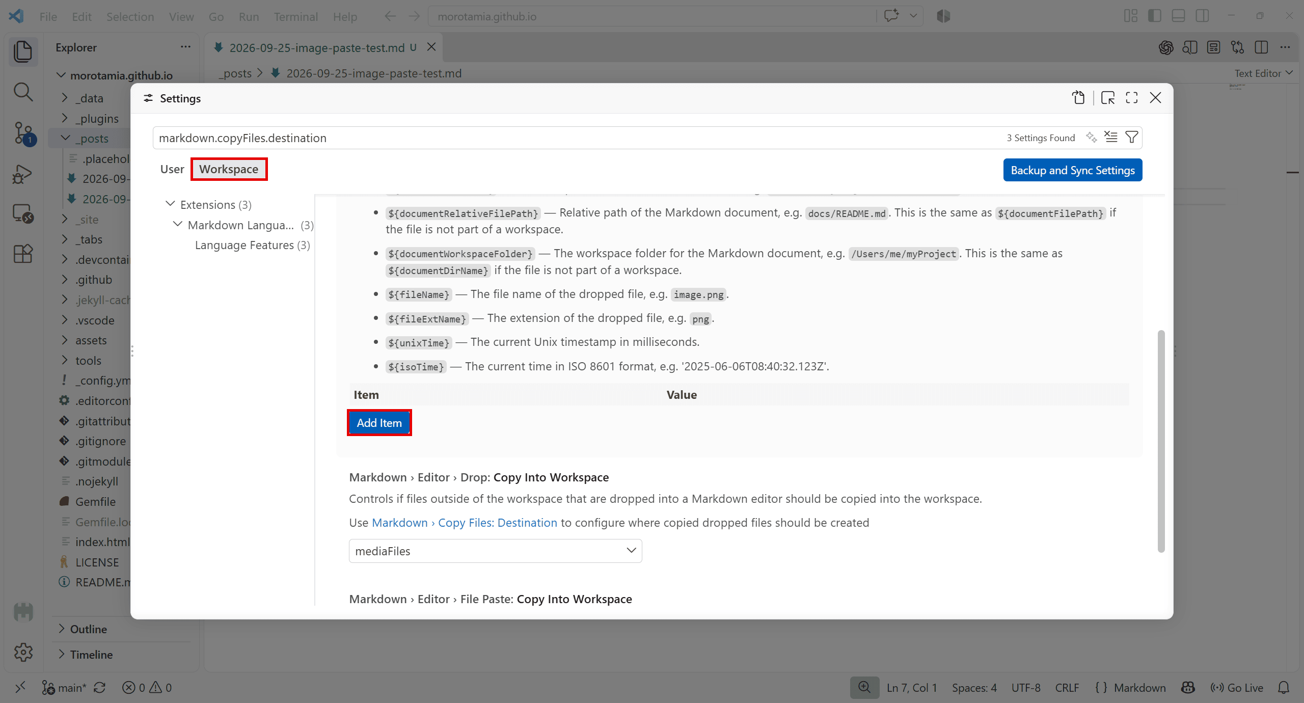1304x703 pixels.
Task: Open the Search view in activity bar
Action: coord(23,92)
